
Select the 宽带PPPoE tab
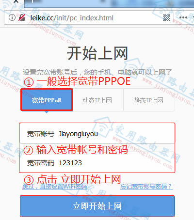[47, 100]
